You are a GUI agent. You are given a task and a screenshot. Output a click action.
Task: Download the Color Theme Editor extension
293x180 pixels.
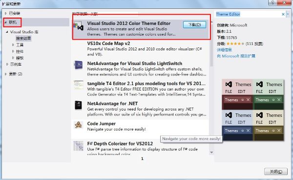194,24
